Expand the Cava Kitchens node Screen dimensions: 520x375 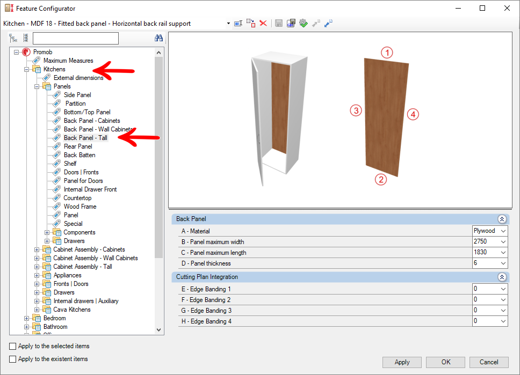37,310
